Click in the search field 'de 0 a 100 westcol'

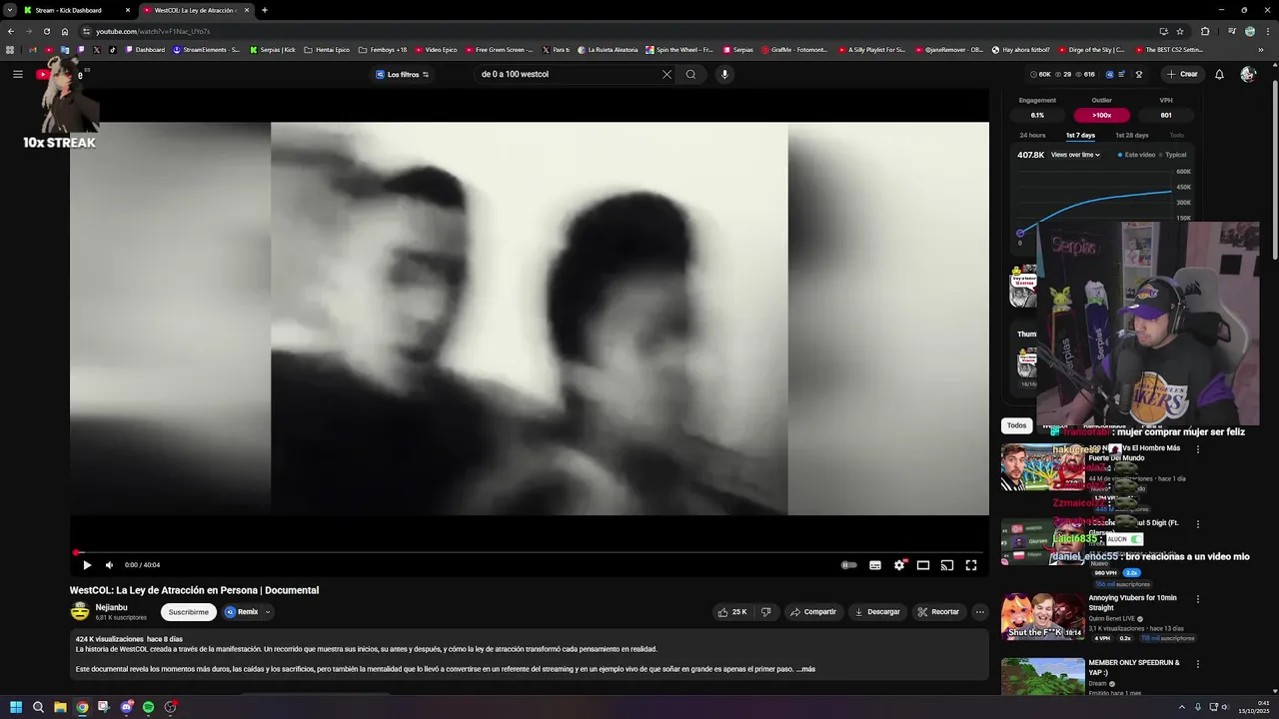pos(568,74)
